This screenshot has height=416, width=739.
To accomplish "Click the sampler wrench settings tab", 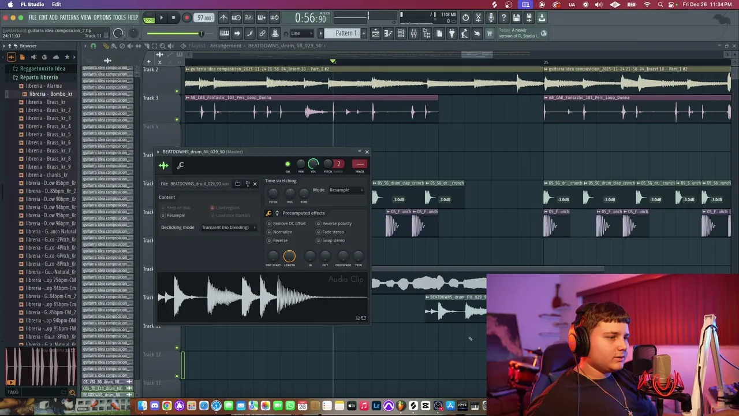I will point(181,165).
